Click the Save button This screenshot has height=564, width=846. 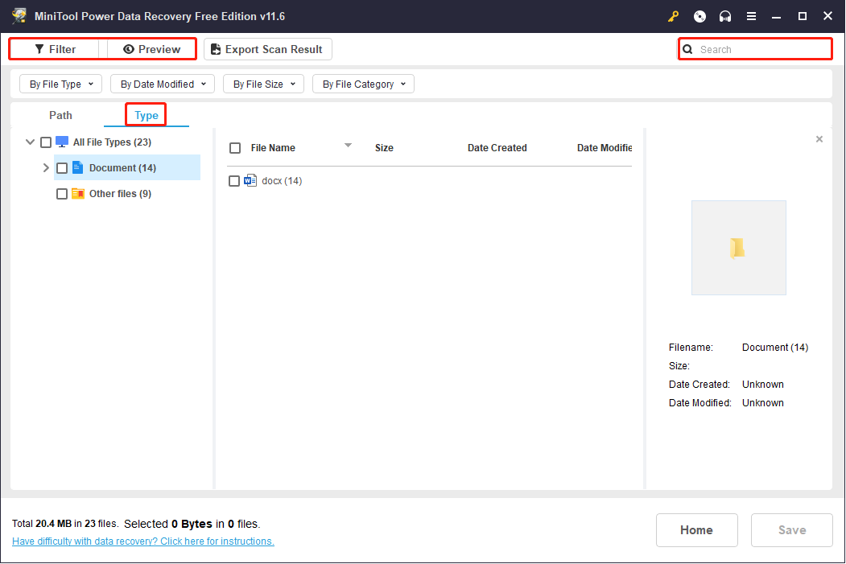point(791,530)
